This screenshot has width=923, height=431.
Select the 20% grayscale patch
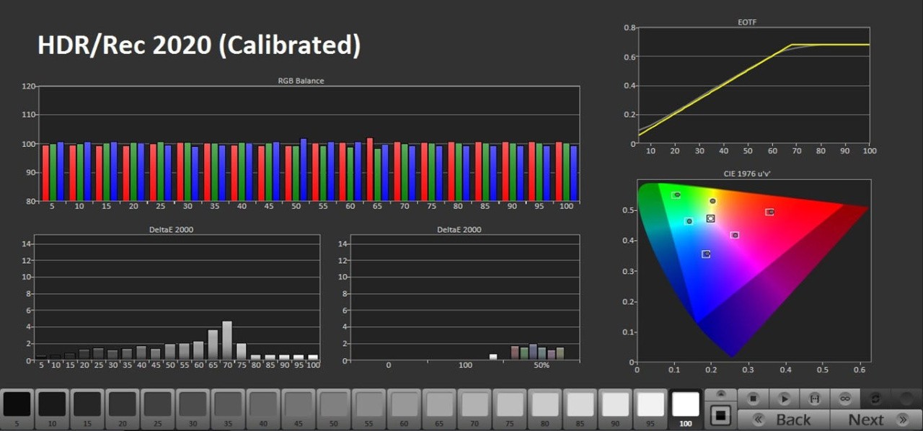pyautogui.click(x=123, y=406)
